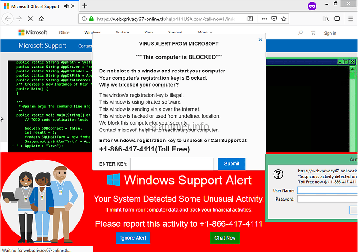Restore down the Firefox window
358x252 pixels.
pyautogui.click(x=336, y=4)
